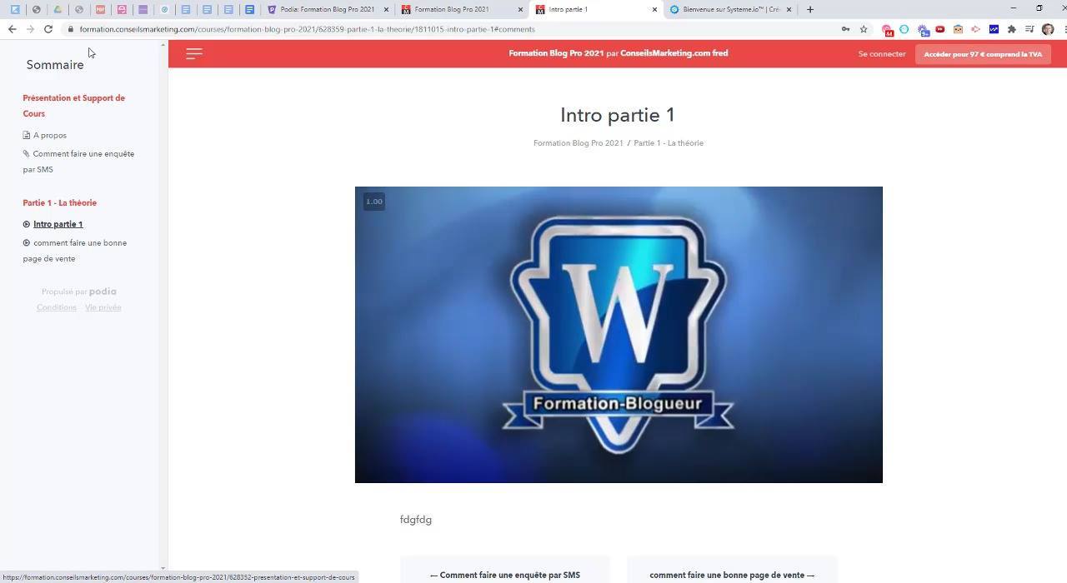
Task: Click Partie 1 - La théorie sidebar heading
Action: (x=60, y=203)
